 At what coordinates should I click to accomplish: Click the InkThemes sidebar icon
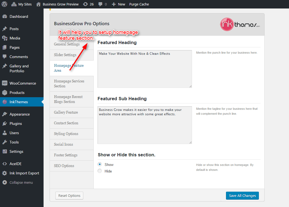point(5,102)
